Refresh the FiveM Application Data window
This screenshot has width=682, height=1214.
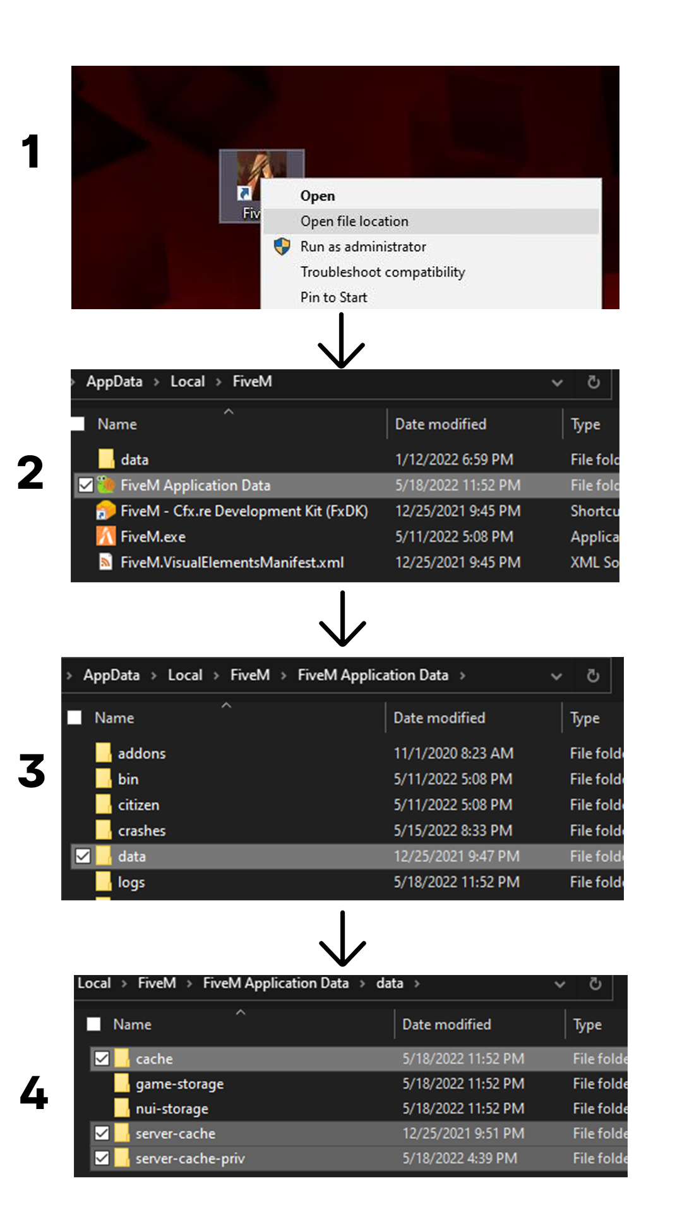(593, 676)
